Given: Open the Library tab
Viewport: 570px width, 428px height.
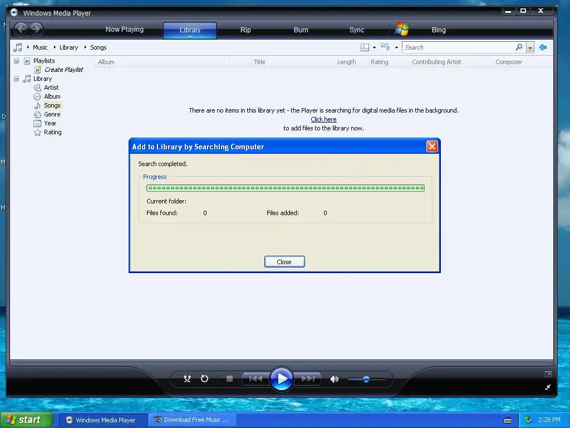Looking at the screenshot, I should (x=190, y=30).
